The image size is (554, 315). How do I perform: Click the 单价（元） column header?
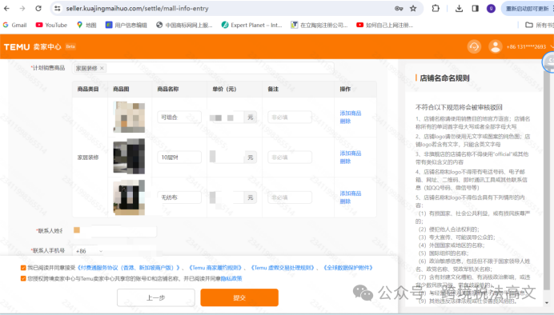tap(224, 89)
